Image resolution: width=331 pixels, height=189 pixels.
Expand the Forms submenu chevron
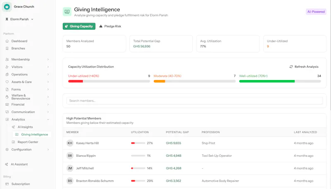coord(48,90)
